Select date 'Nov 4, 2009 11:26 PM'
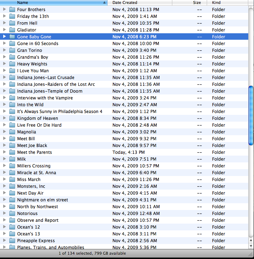 pos(136,179)
